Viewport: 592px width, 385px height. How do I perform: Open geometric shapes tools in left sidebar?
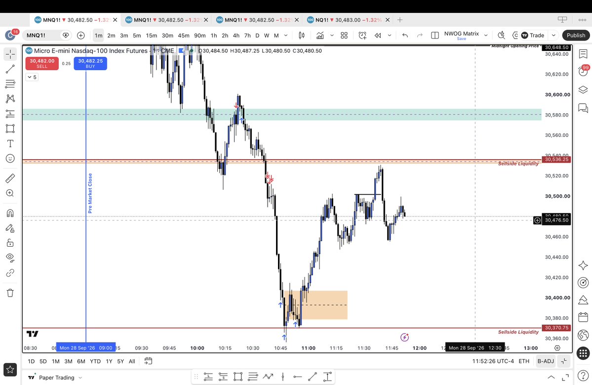tap(10, 128)
